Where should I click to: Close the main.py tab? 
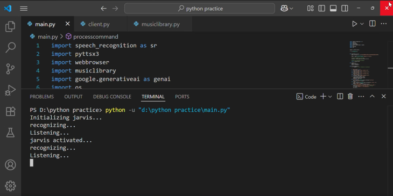(x=67, y=24)
